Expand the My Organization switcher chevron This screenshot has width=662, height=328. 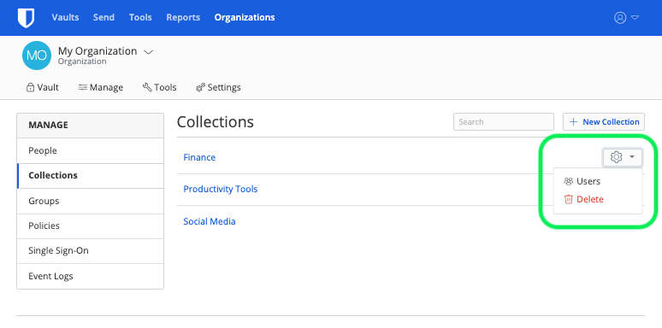148,52
